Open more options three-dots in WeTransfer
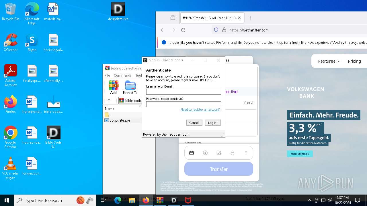The image size is (367, 206). coord(246,153)
